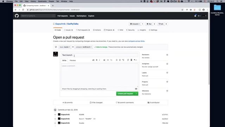Open the Actions tab

pos(97,30)
